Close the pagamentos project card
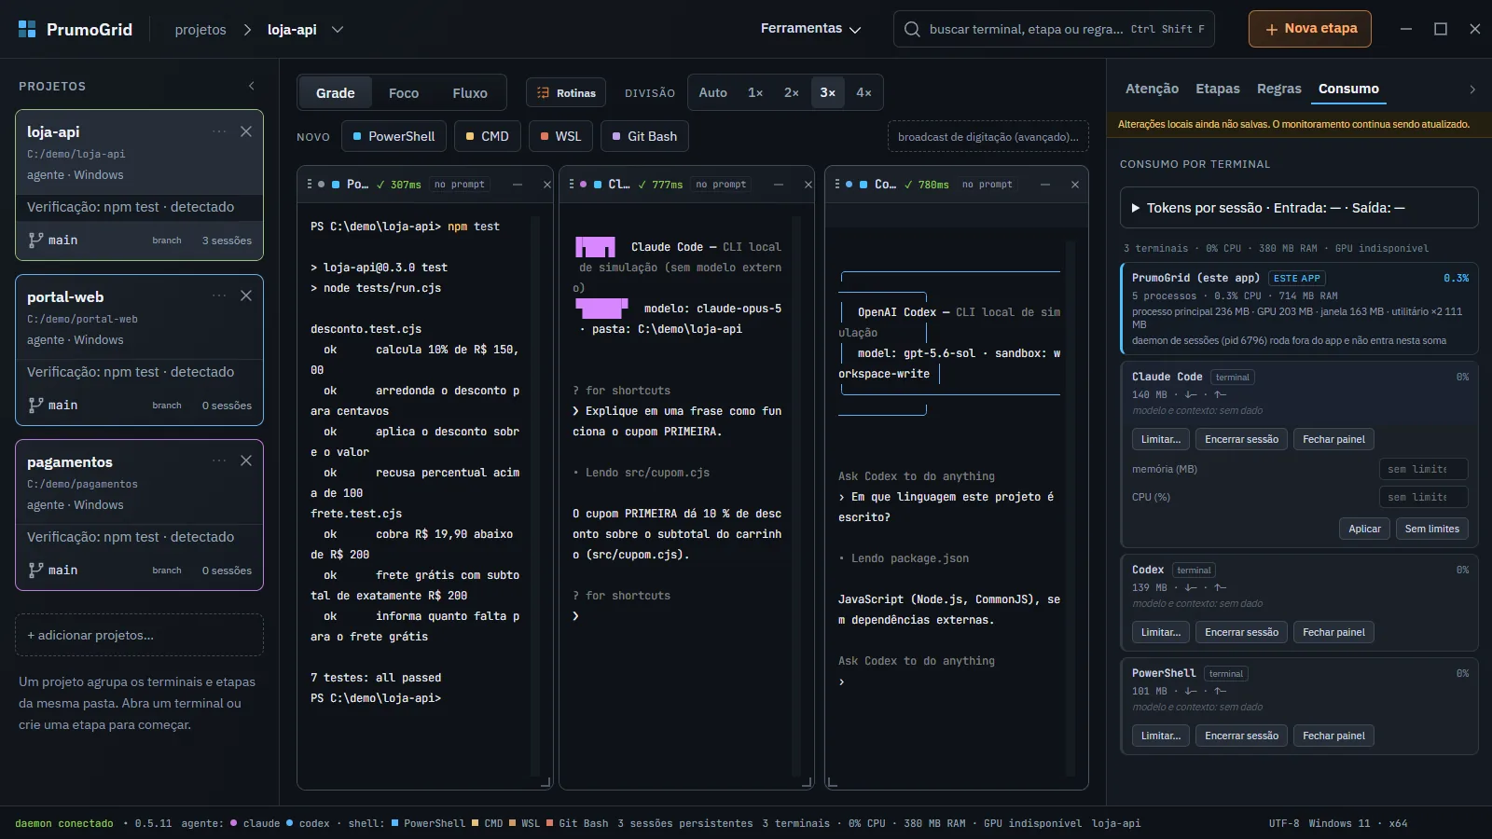 click(x=246, y=461)
